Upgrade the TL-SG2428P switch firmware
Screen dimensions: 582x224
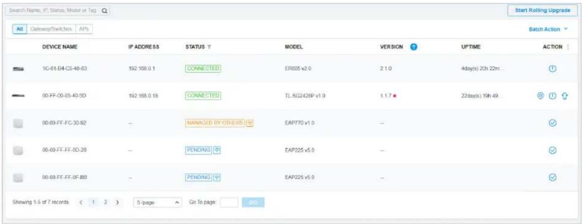(x=564, y=96)
